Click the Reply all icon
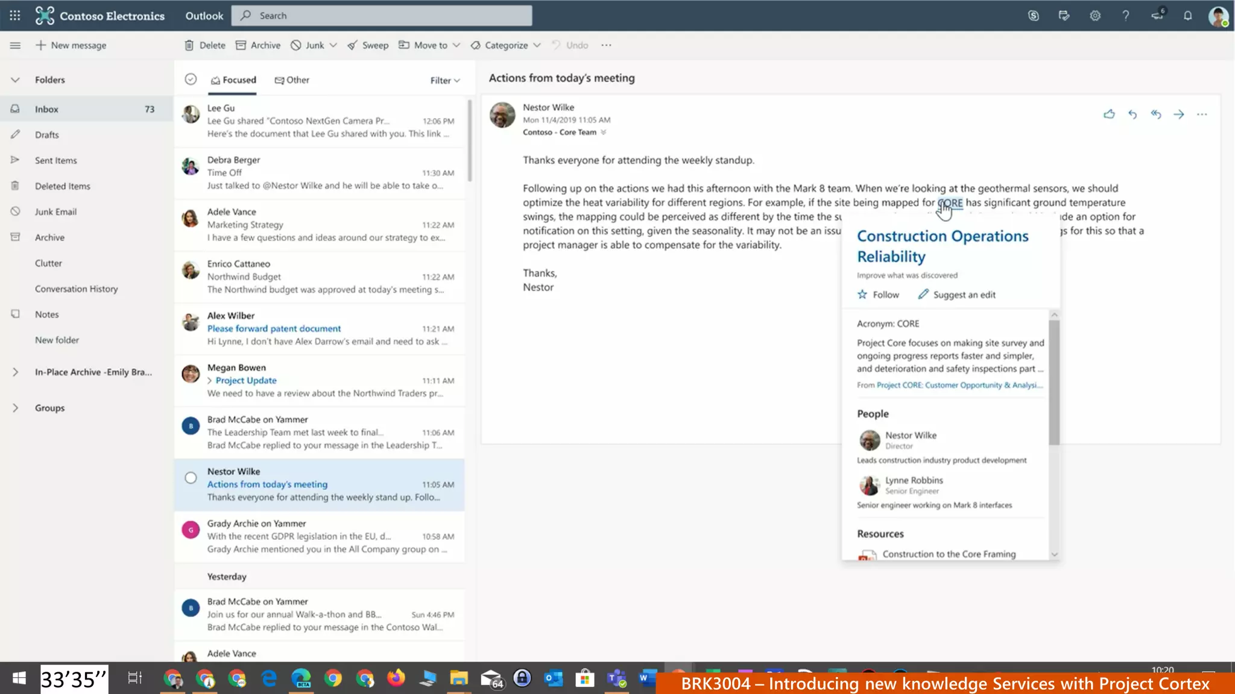The width and height of the screenshot is (1235, 694). [1155, 114]
